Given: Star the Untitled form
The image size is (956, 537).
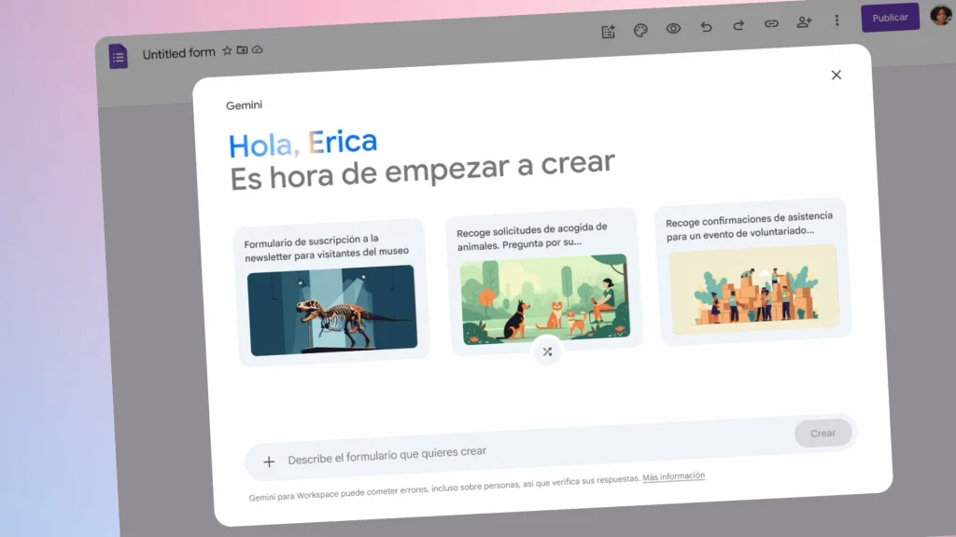Looking at the screenshot, I should pos(227,51).
